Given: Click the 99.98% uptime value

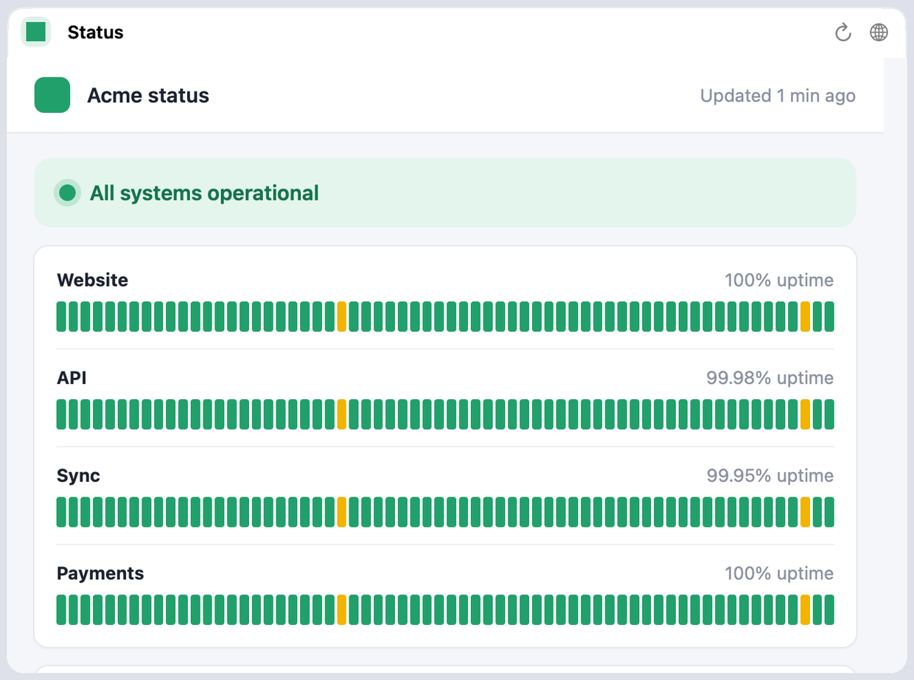Looking at the screenshot, I should pyautogui.click(x=770, y=378).
